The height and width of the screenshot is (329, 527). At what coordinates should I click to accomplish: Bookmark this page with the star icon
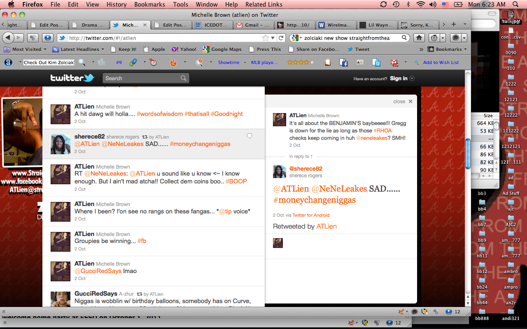(x=266, y=38)
